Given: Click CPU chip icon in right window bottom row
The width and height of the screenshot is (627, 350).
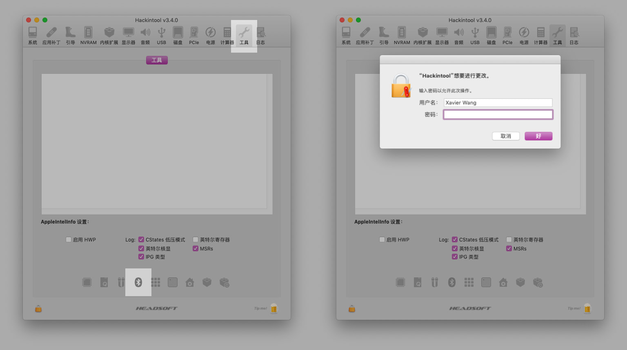Looking at the screenshot, I should point(400,282).
